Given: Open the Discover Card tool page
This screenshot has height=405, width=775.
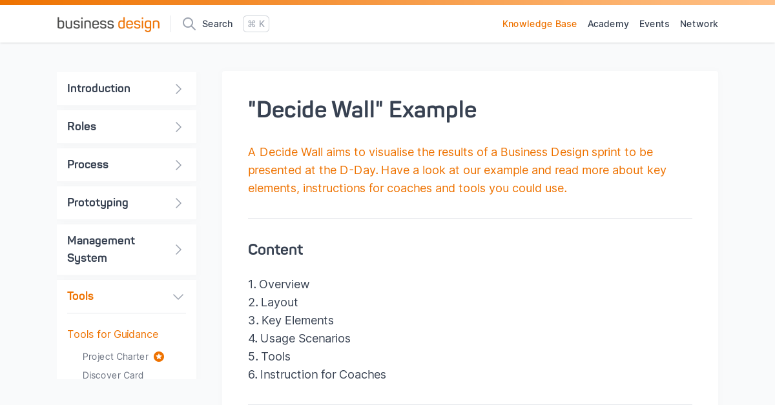Looking at the screenshot, I should coord(113,375).
